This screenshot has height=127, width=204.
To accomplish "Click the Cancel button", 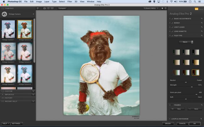I will [x=181, y=124].
